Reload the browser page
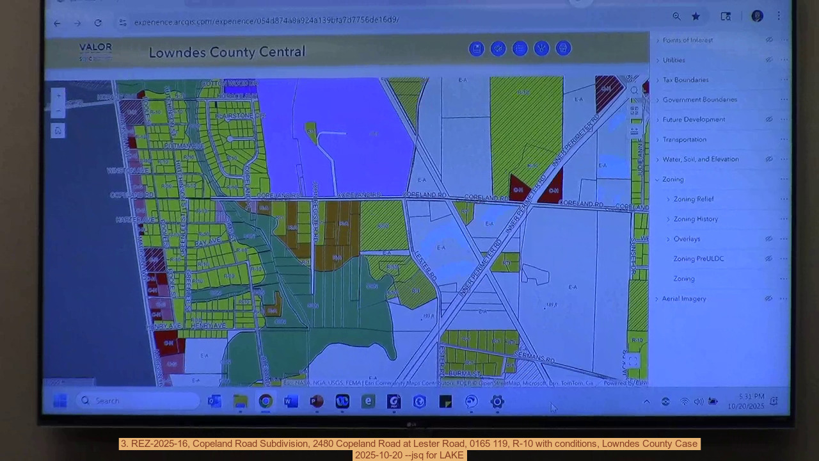The height and width of the screenshot is (461, 819). [x=98, y=23]
